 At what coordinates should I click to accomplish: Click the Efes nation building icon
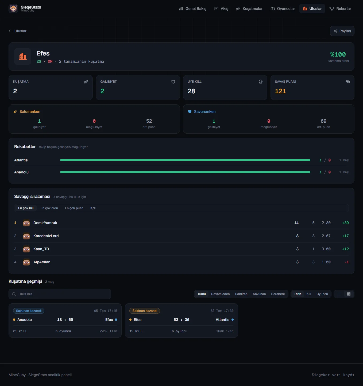pos(23,57)
